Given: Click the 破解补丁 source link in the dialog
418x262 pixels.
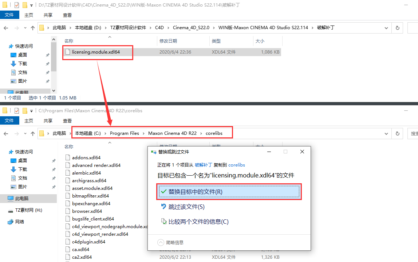Looking at the screenshot, I should pos(204,165).
